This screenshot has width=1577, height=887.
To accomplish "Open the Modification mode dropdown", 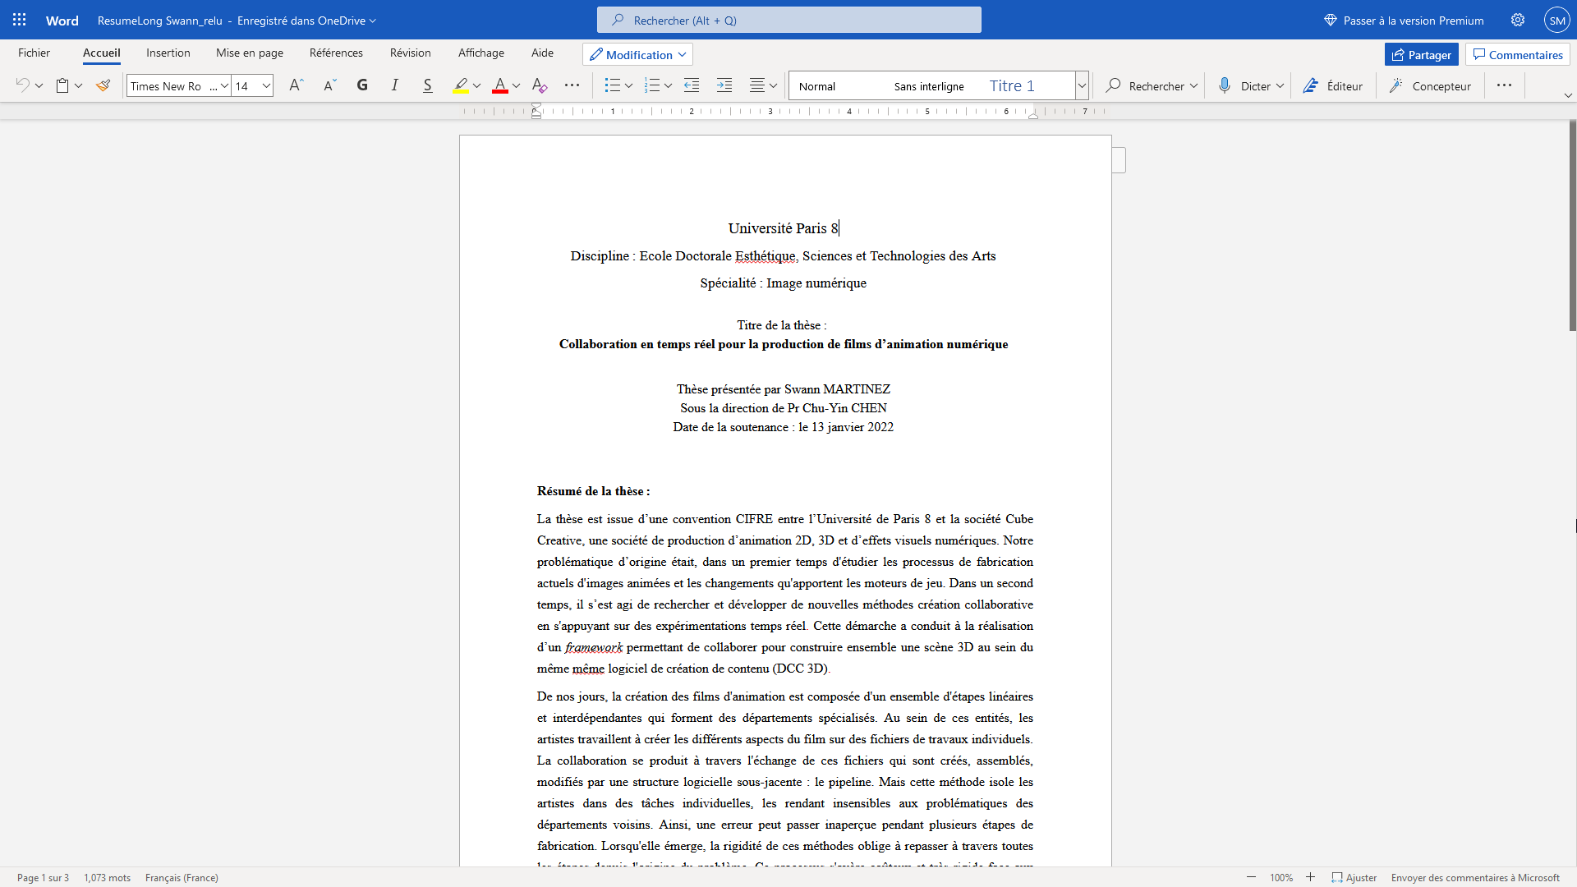I will 638,54.
